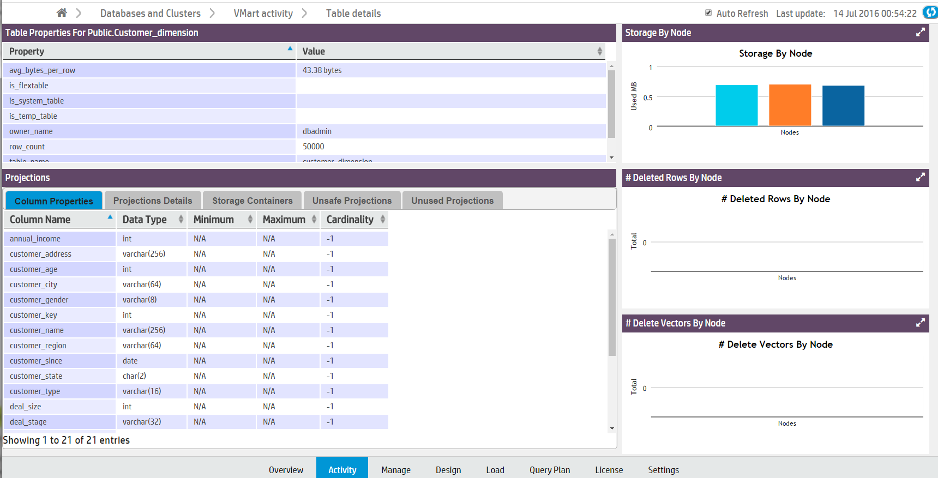938x478 pixels.
Task: Sort by the Data Type column arrows
Action: pyautogui.click(x=181, y=219)
